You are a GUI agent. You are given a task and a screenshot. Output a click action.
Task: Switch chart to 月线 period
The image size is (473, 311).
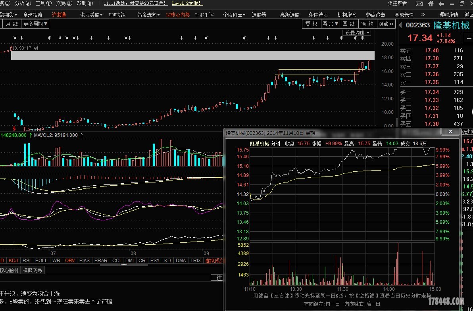[12, 24]
